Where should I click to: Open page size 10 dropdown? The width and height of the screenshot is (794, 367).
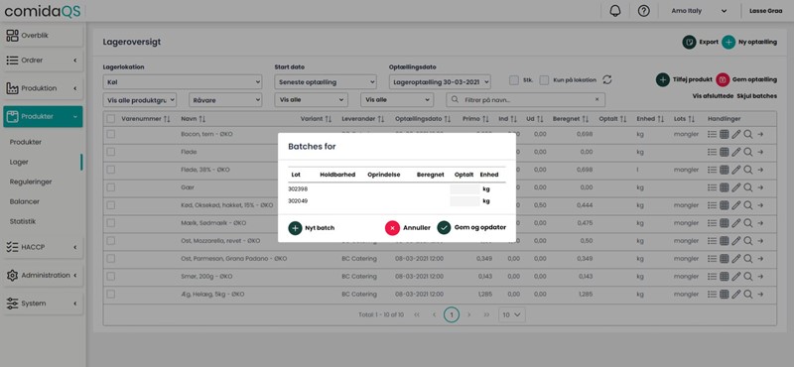point(511,314)
